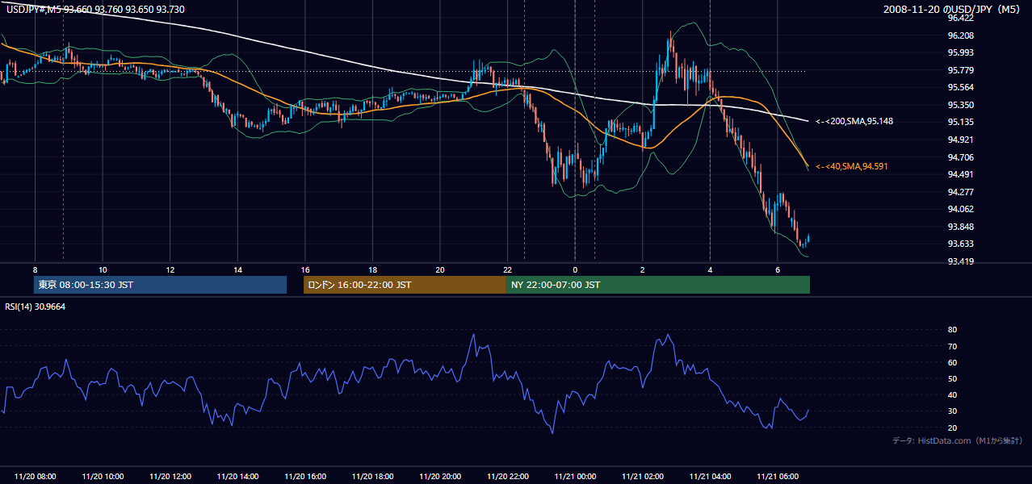Select the NY 22:00-07:00 JST session bar
This screenshot has height=484, width=1032.
point(657,285)
